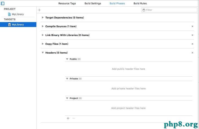Select MyLibrary under PROJECT
The height and width of the screenshot is (129, 199).
coord(18,14)
